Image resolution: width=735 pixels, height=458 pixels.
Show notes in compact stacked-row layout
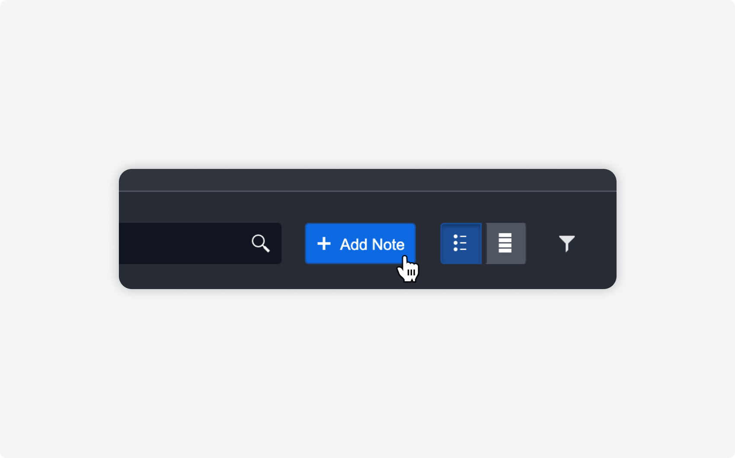tap(506, 243)
